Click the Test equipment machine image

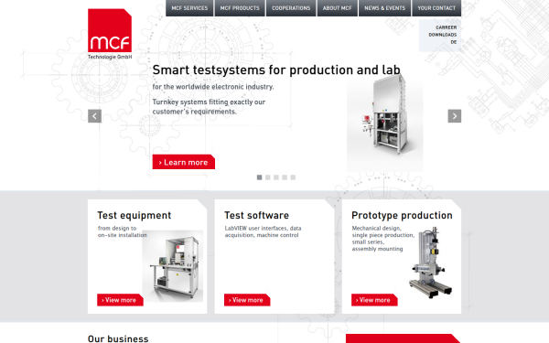click(173, 266)
